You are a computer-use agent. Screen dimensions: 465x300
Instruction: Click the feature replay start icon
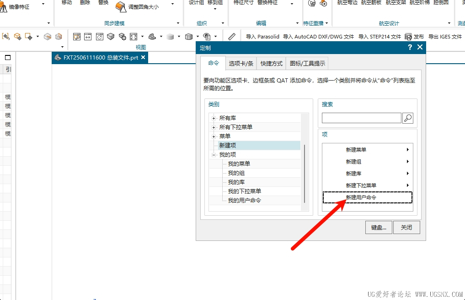click(323, 3)
